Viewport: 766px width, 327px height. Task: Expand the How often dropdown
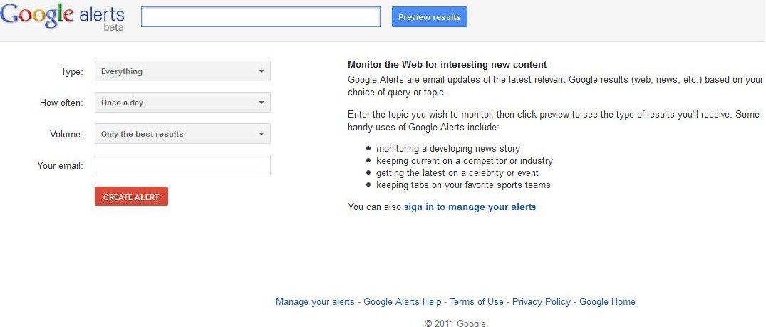pyautogui.click(x=182, y=103)
